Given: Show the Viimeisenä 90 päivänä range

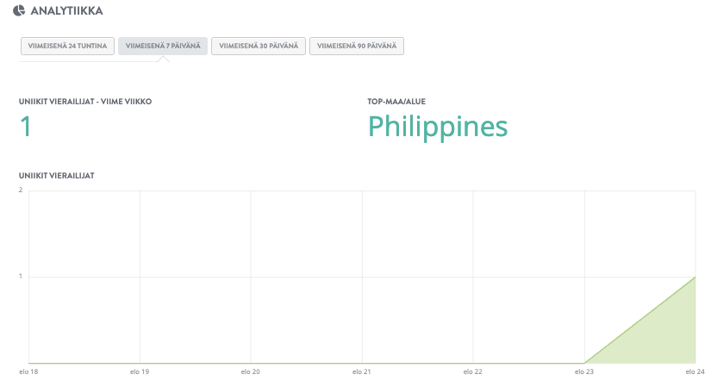Looking at the screenshot, I should click(x=356, y=46).
